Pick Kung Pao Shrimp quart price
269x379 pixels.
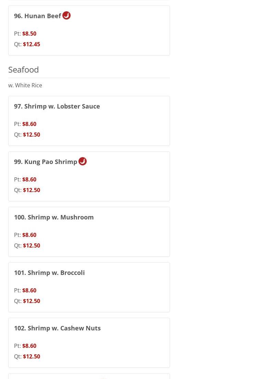point(31,190)
